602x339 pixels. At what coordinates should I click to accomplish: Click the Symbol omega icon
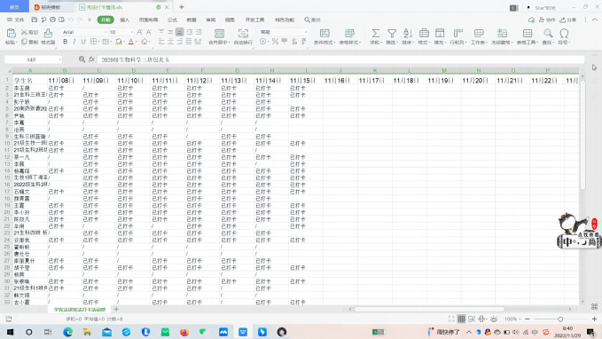564,34
